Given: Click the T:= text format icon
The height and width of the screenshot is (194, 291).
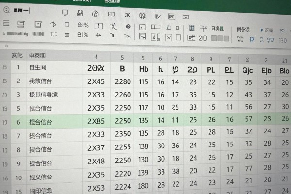Looking at the screenshot, I should coord(54,34).
